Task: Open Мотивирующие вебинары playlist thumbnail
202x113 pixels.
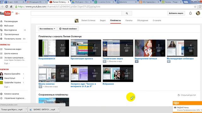Action: (182, 48)
